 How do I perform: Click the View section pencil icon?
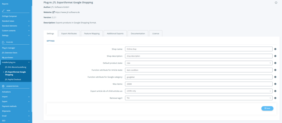click(3, 11)
